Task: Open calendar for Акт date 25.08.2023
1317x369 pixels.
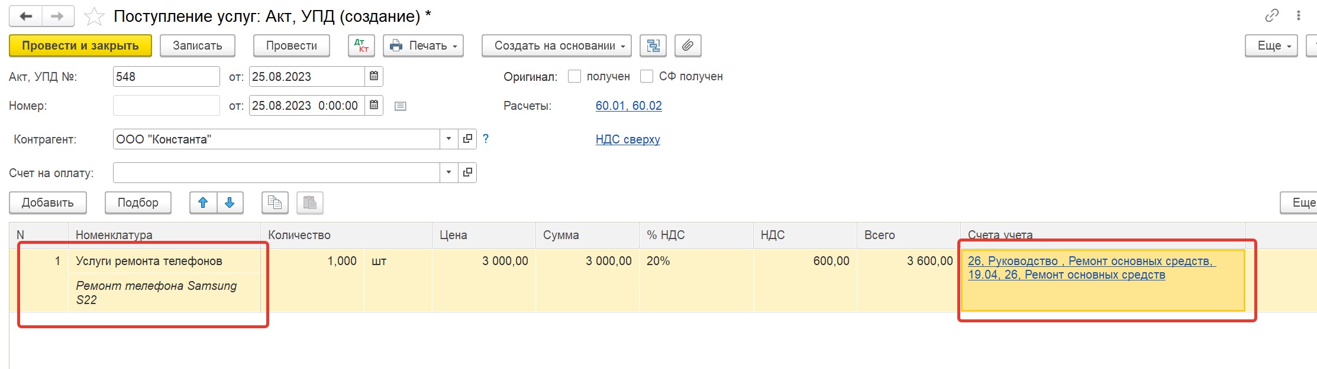Action: click(x=374, y=76)
